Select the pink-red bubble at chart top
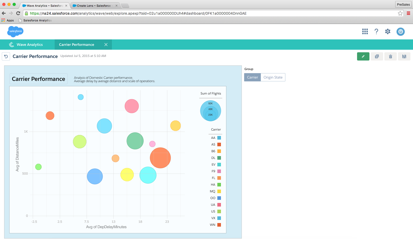Image resolution: width=413 pixels, height=239 pixels. click(132, 106)
